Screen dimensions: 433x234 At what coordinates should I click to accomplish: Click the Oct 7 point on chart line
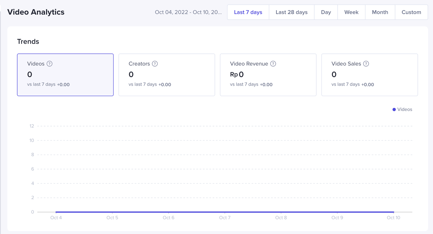(x=225, y=212)
